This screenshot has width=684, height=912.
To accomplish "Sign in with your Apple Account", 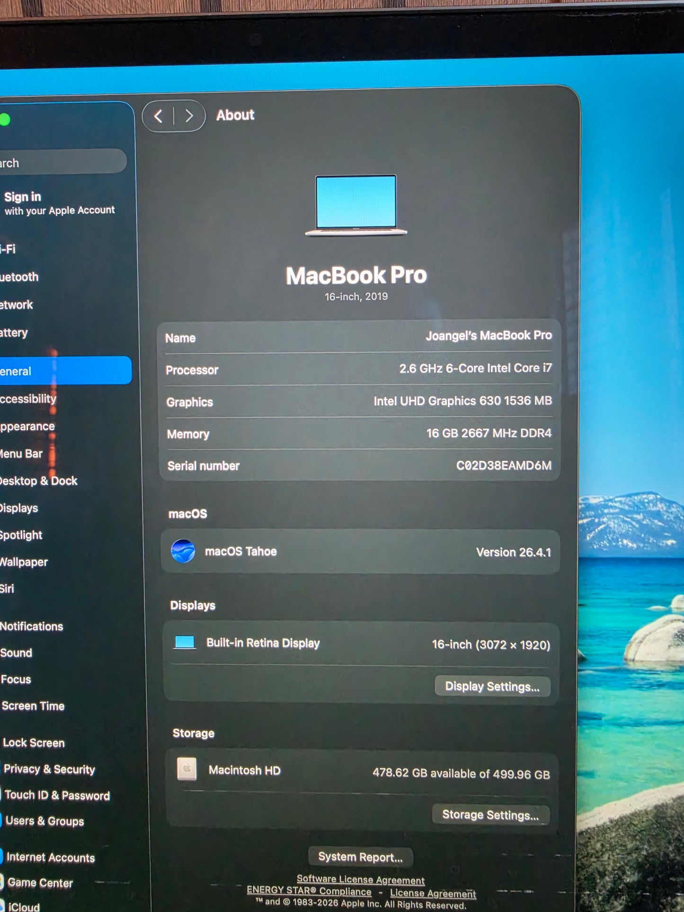I will tap(59, 204).
